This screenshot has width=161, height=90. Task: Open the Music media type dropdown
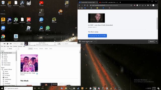(12, 49)
